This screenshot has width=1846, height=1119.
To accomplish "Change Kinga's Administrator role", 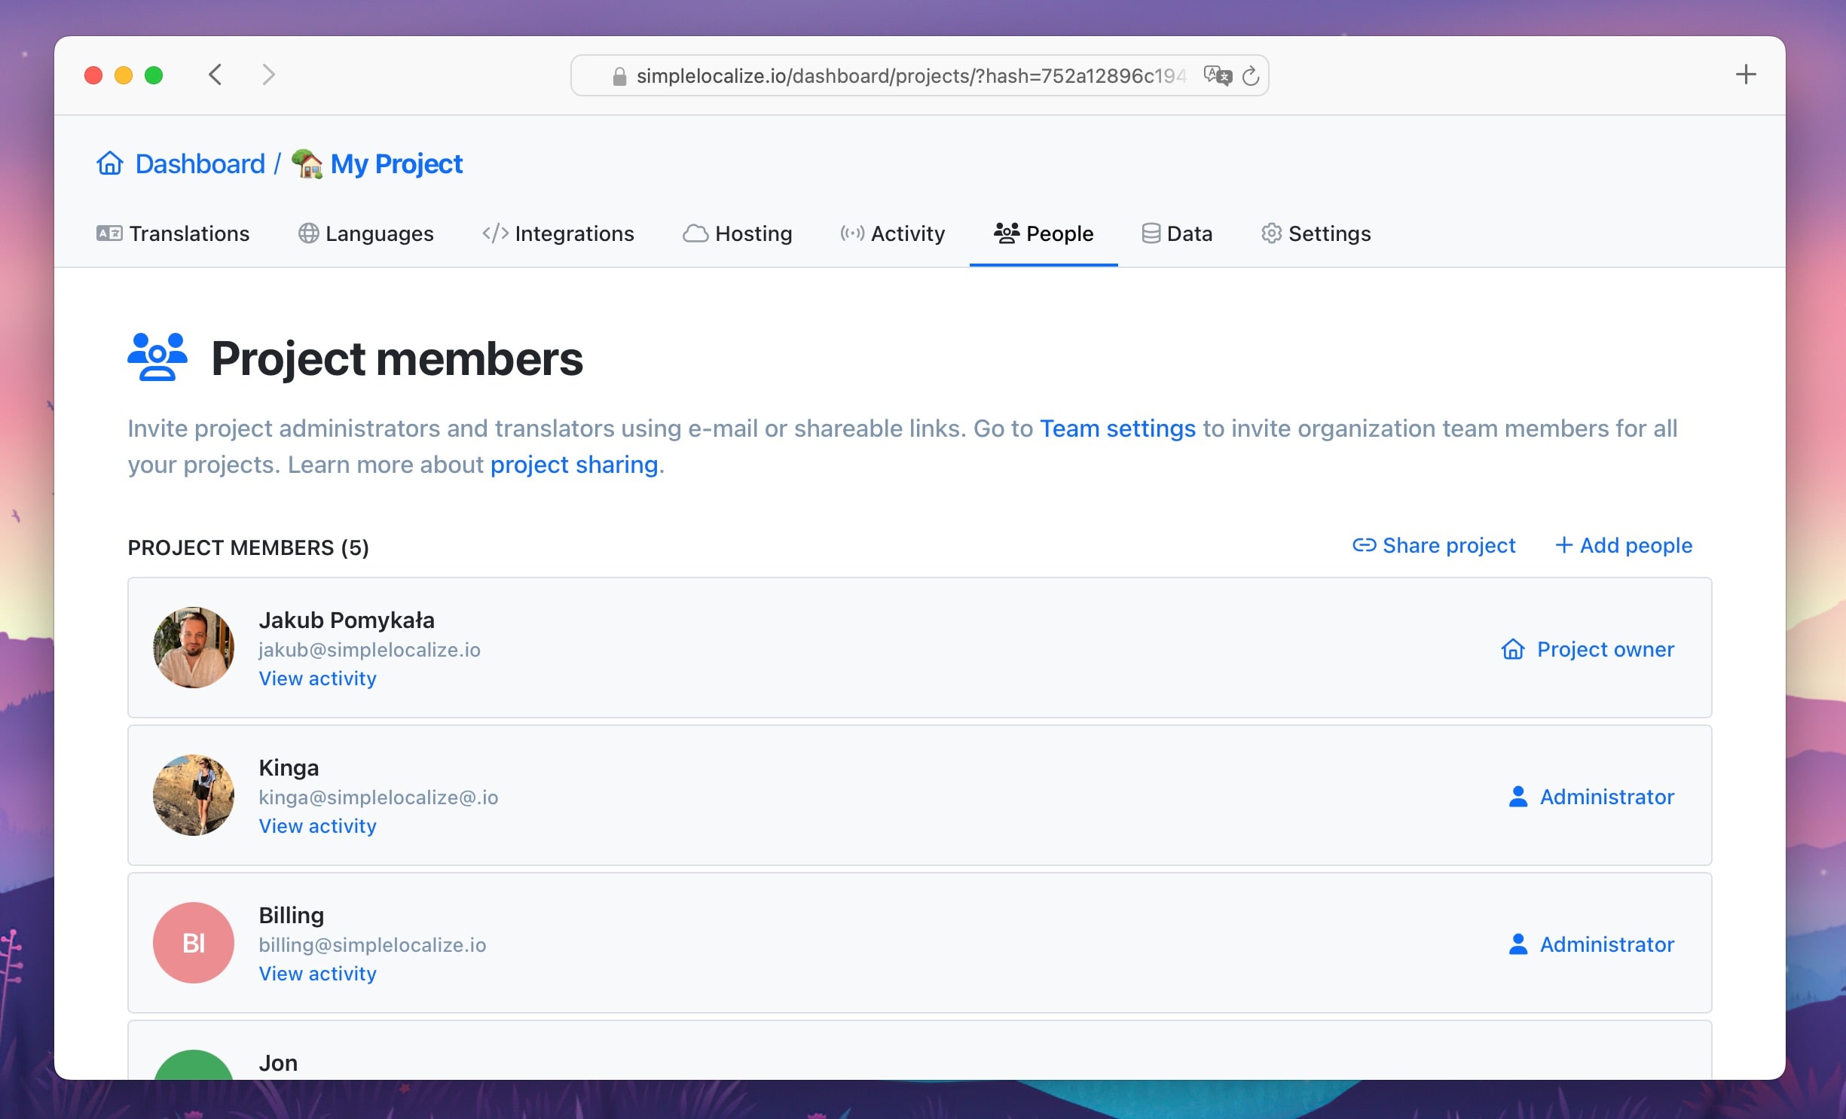I will 1606,797.
